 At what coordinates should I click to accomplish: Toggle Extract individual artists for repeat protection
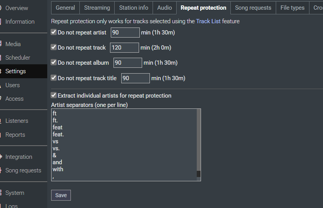point(54,95)
